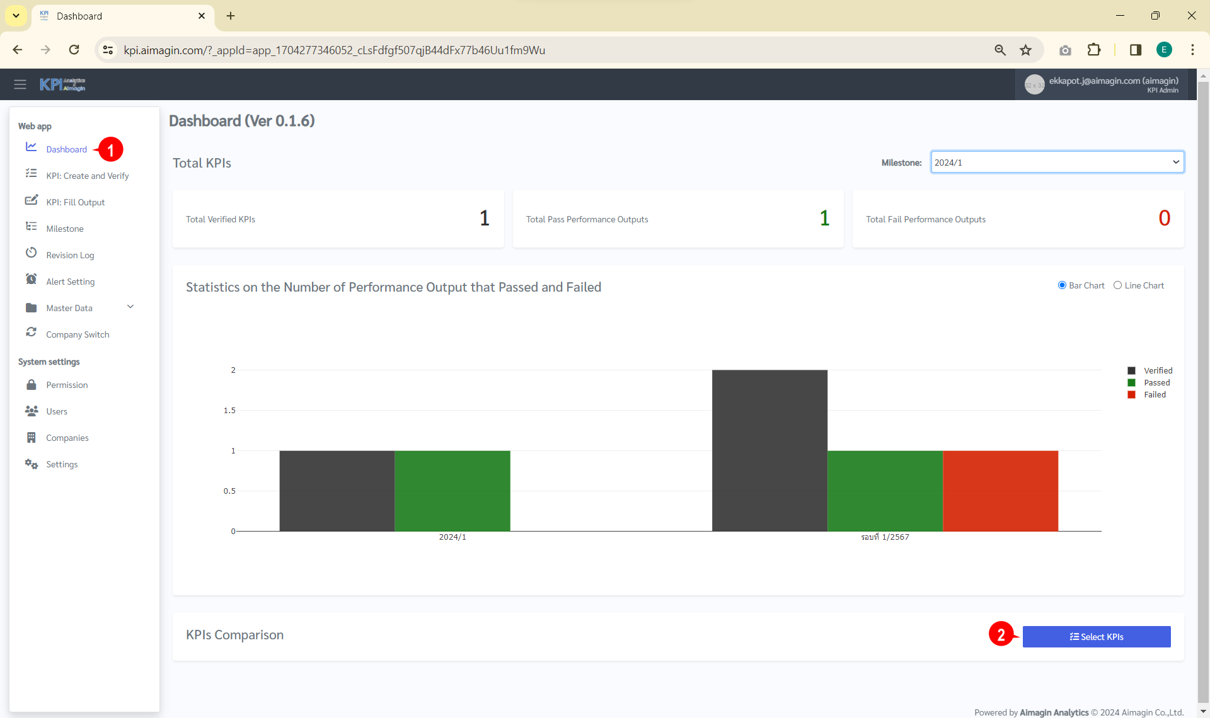This screenshot has height=718, width=1210.
Task: Toggle the Failed legend swatch
Action: point(1131,394)
